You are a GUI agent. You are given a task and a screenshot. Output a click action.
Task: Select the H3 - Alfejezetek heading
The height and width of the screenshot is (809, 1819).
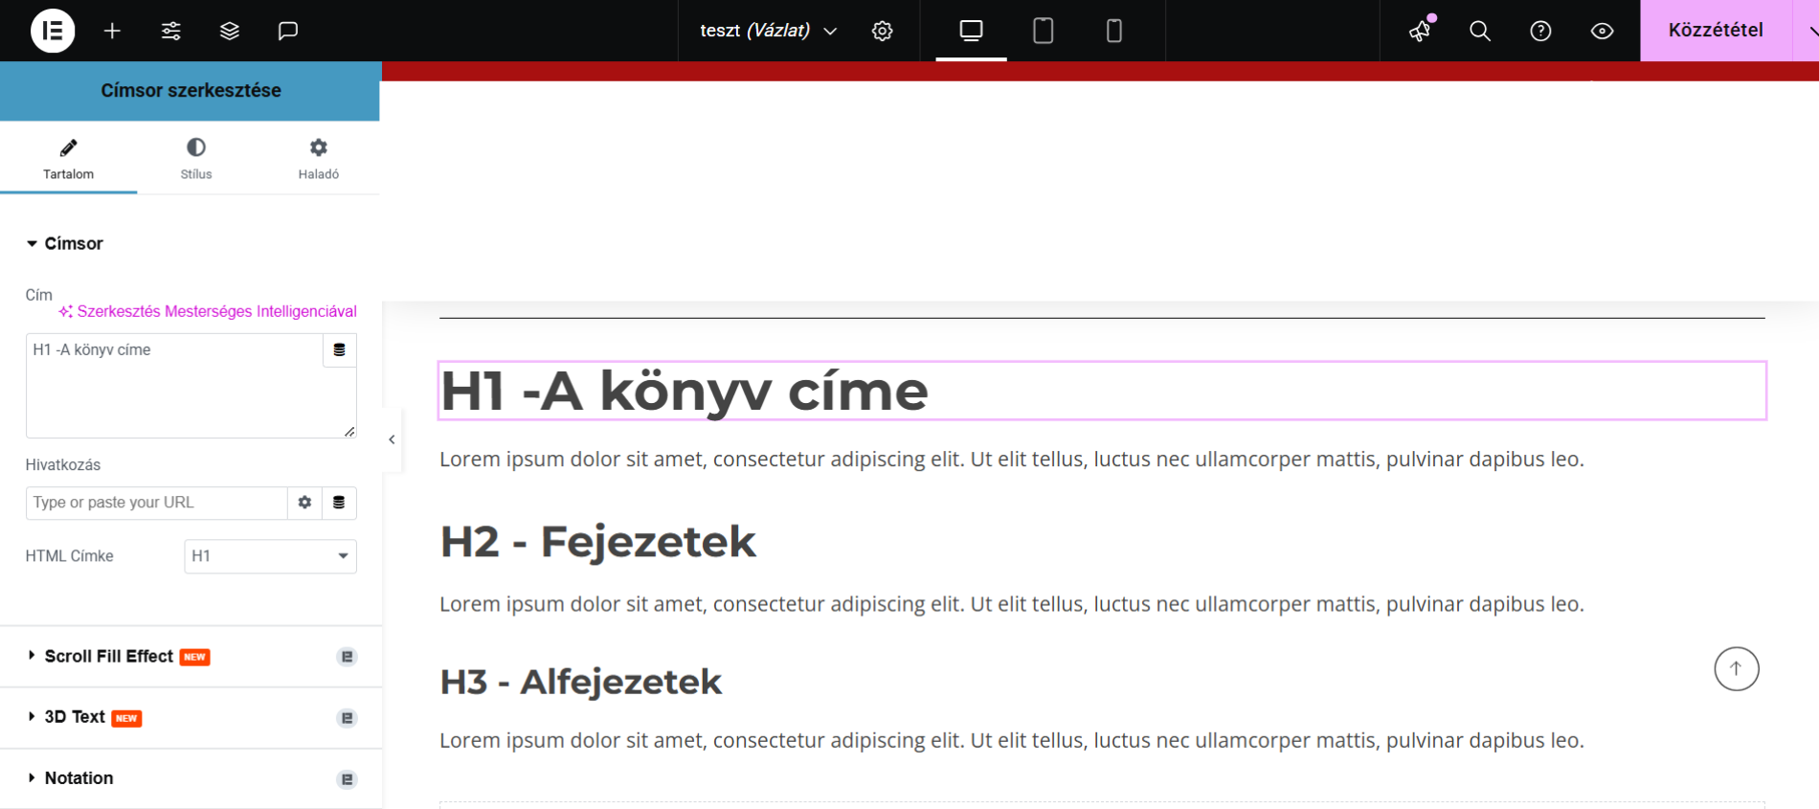(581, 682)
